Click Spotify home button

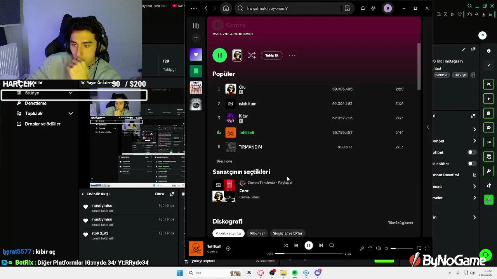(226, 8)
